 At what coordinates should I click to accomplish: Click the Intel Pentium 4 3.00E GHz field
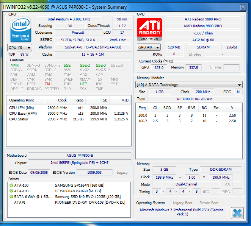[69, 19]
